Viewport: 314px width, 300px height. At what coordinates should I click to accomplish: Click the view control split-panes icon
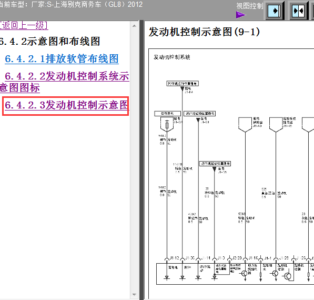[x=299, y=11]
